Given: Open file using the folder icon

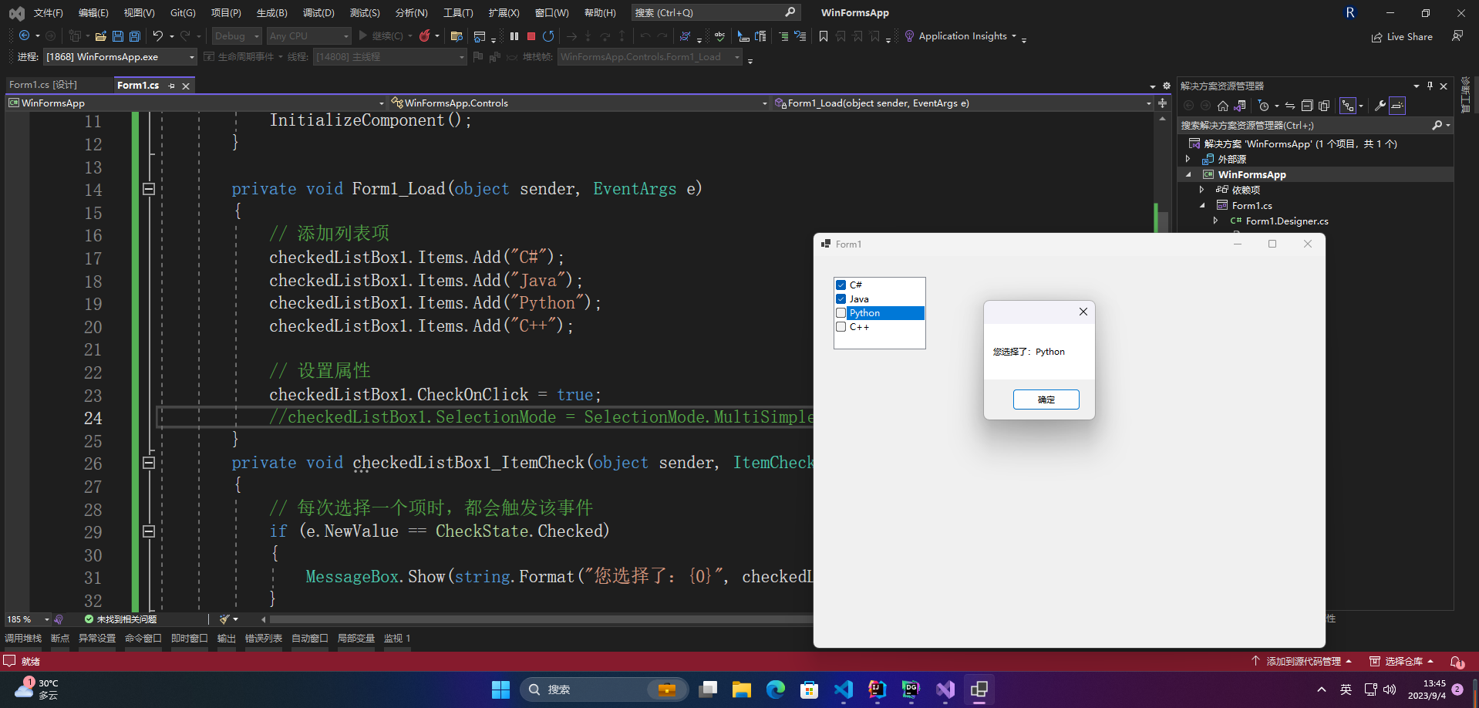Looking at the screenshot, I should pyautogui.click(x=101, y=36).
